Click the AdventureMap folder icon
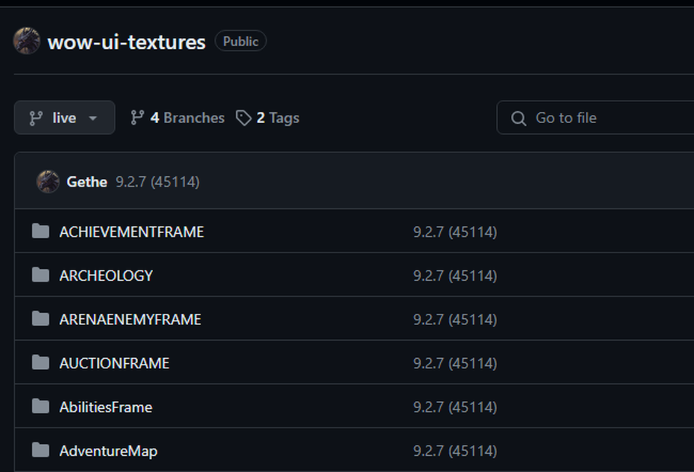The image size is (694, 472). coord(41,451)
